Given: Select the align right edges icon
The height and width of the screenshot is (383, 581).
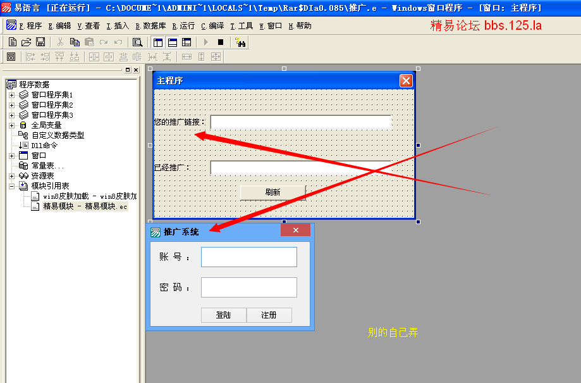Looking at the screenshot, I should 46,57.
